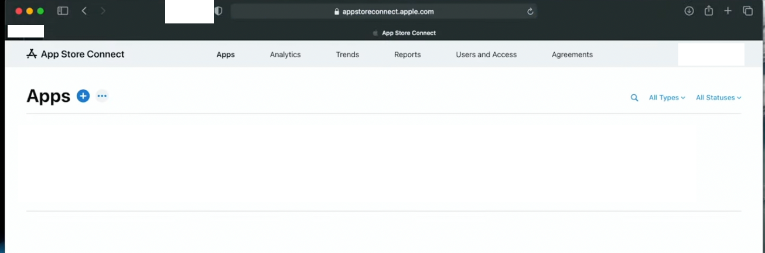This screenshot has height=253, width=765.
Task: Open the Reports tab
Action: (x=407, y=54)
